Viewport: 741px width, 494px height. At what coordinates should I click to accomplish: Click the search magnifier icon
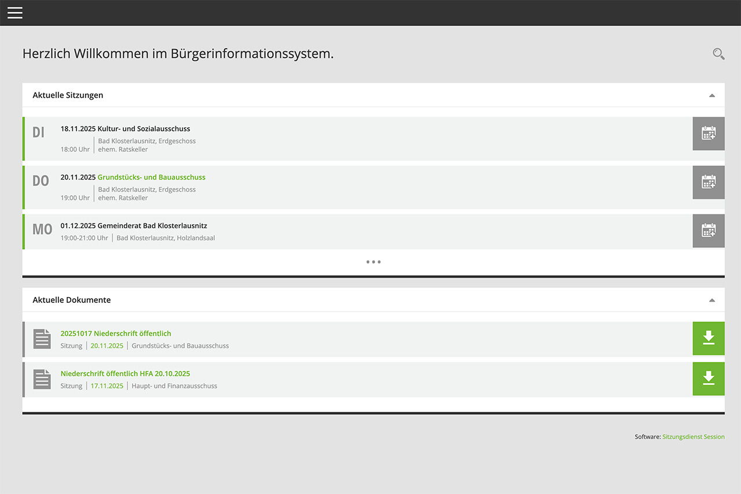[718, 53]
